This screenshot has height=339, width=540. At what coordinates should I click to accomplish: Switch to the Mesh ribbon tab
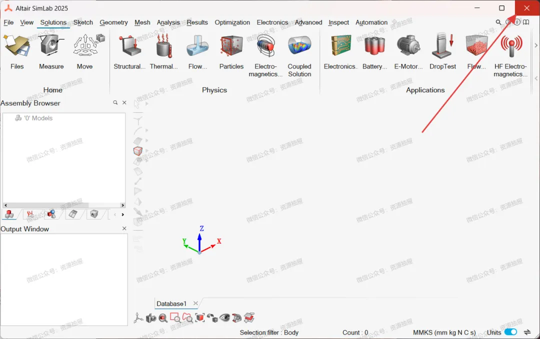point(142,22)
